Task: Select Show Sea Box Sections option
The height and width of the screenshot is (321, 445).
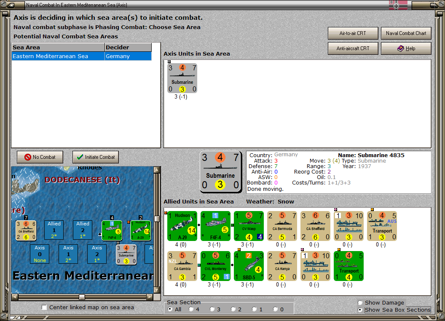Action: 360,310
